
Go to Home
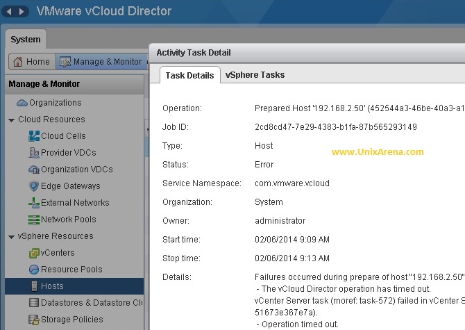(x=32, y=62)
